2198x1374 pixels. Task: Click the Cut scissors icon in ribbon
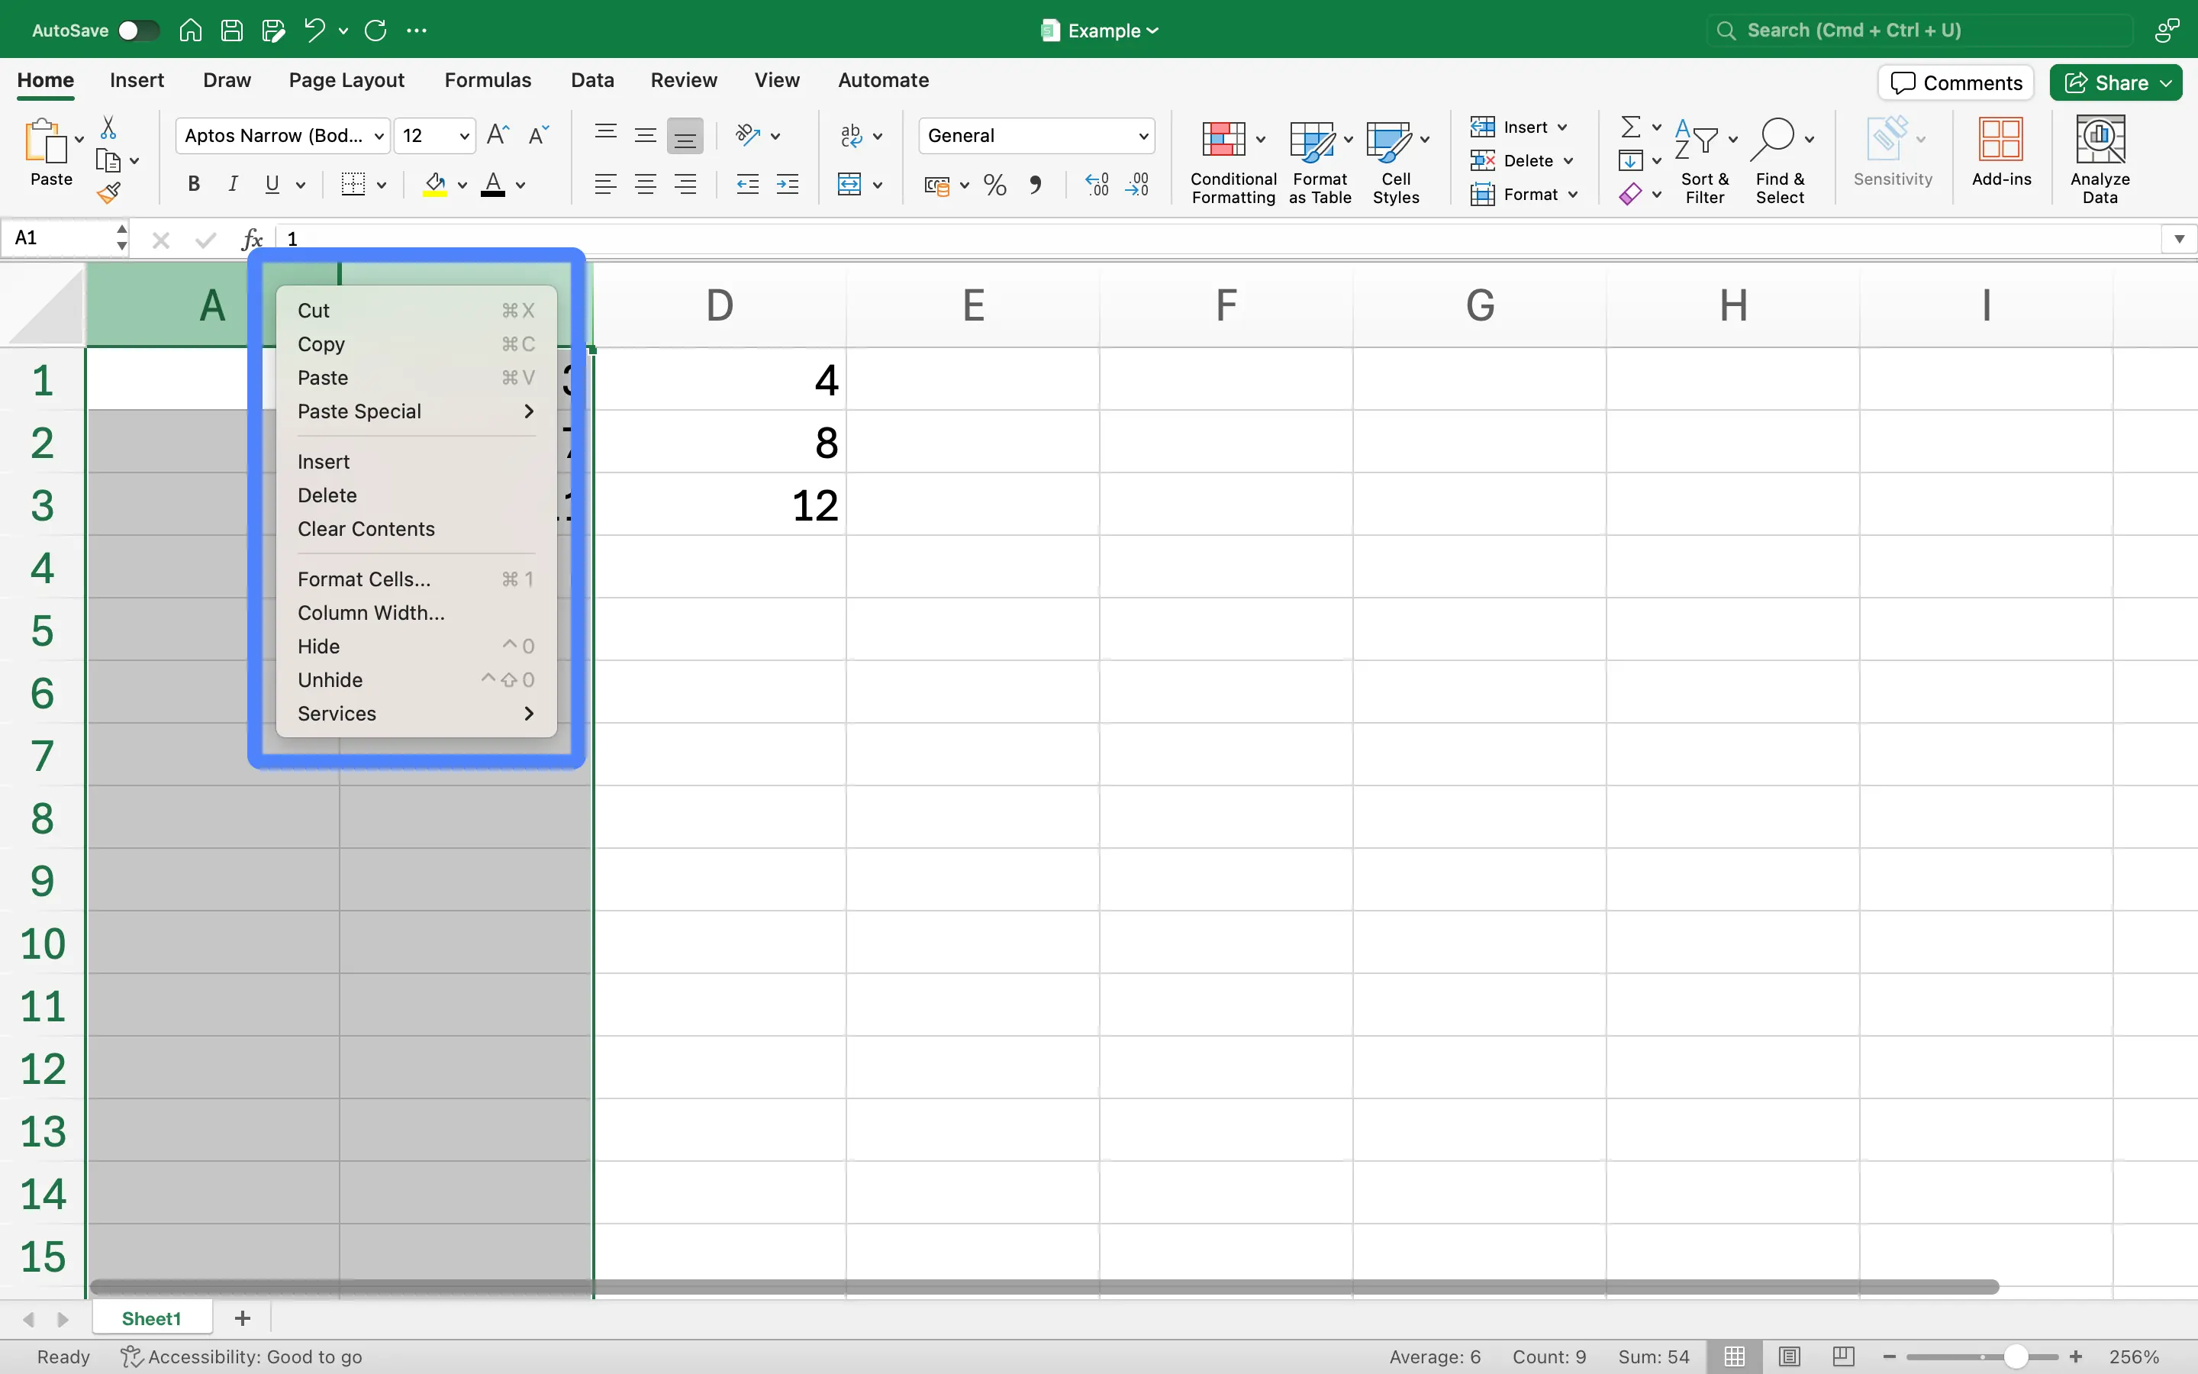pos(108,127)
